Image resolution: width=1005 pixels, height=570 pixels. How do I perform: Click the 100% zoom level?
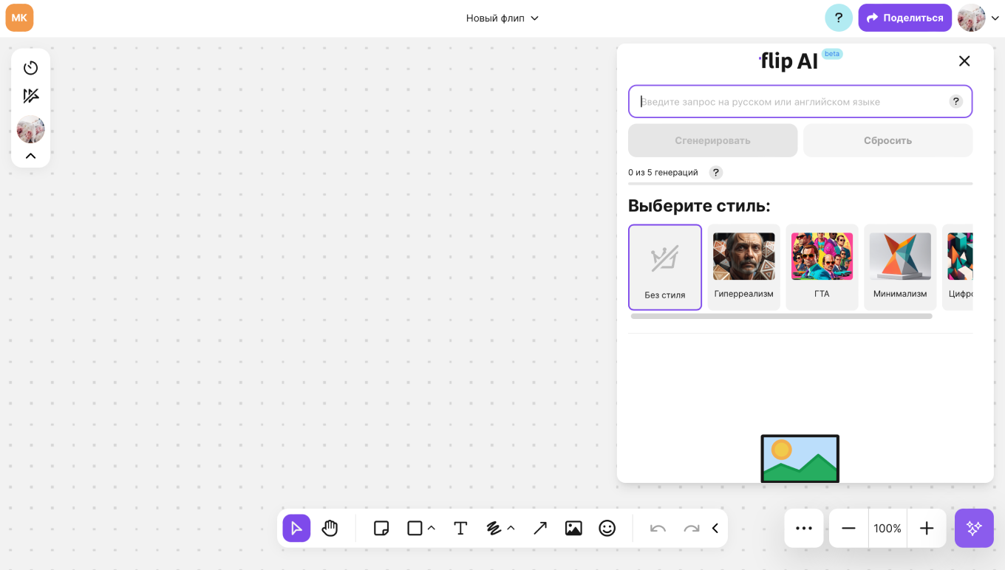[888, 528]
